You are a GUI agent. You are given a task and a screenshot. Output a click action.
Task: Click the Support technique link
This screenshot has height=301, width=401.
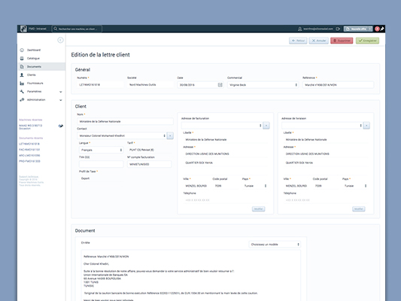click(x=29, y=177)
